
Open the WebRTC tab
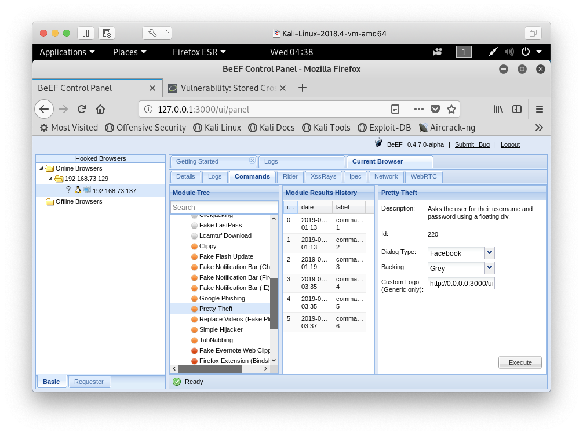[x=424, y=177]
